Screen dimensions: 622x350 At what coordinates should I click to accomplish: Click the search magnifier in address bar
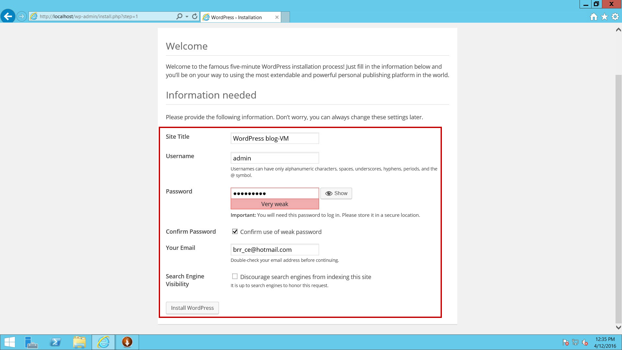tap(179, 16)
